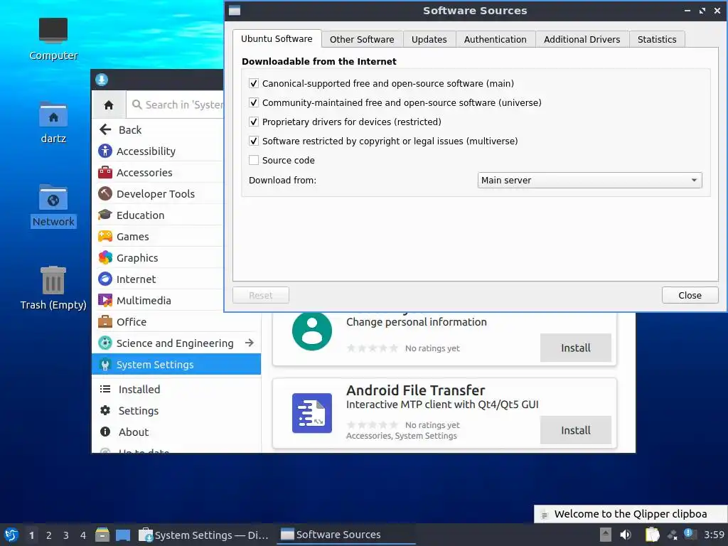This screenshot has width=728, height=546.
Task: Enable the Source code checkbox
Action: [x=254, y=160]
